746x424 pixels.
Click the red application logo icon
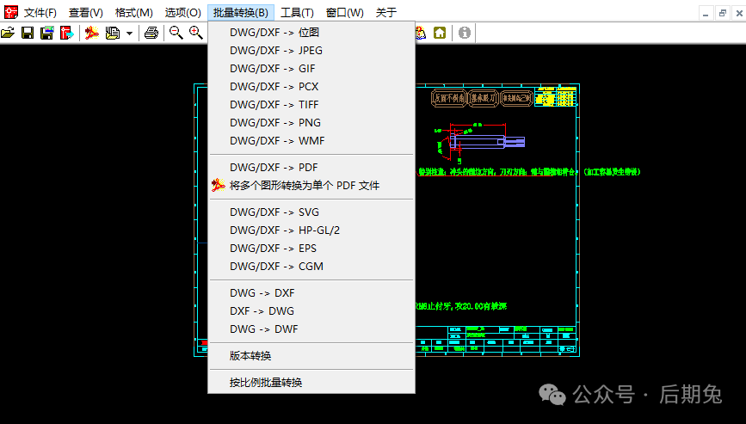click(x=10, y=12)
